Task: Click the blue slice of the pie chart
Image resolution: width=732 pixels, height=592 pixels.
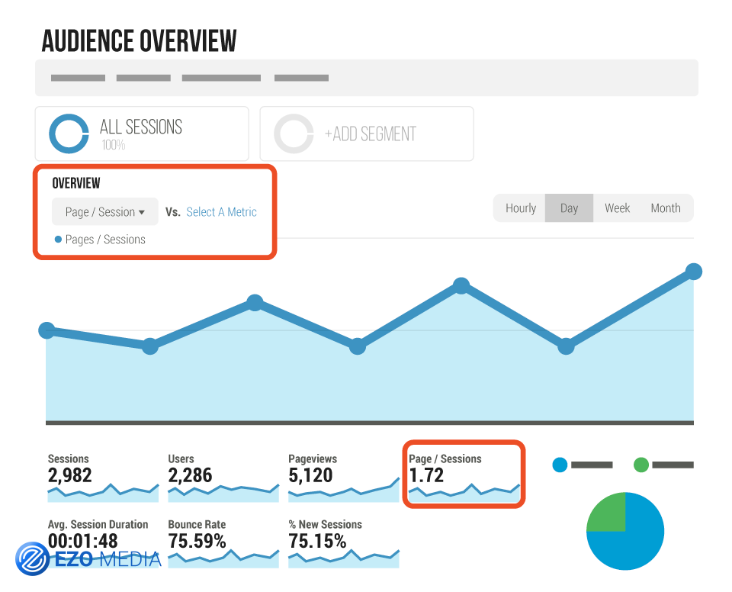Action: [x=637, y=545]
